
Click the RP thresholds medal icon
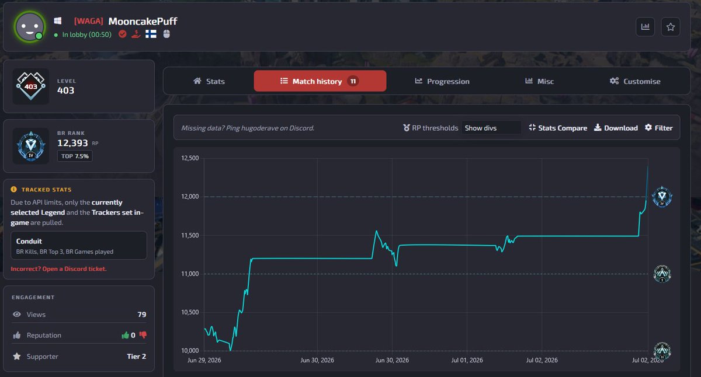(407, 128)
